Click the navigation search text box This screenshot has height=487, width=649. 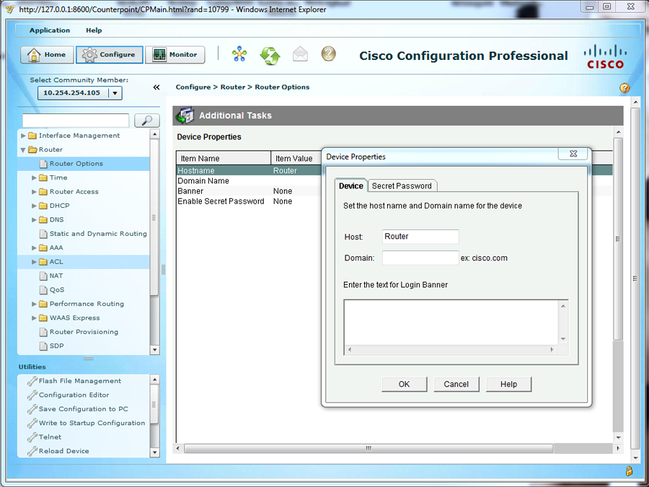click(76, 120)
